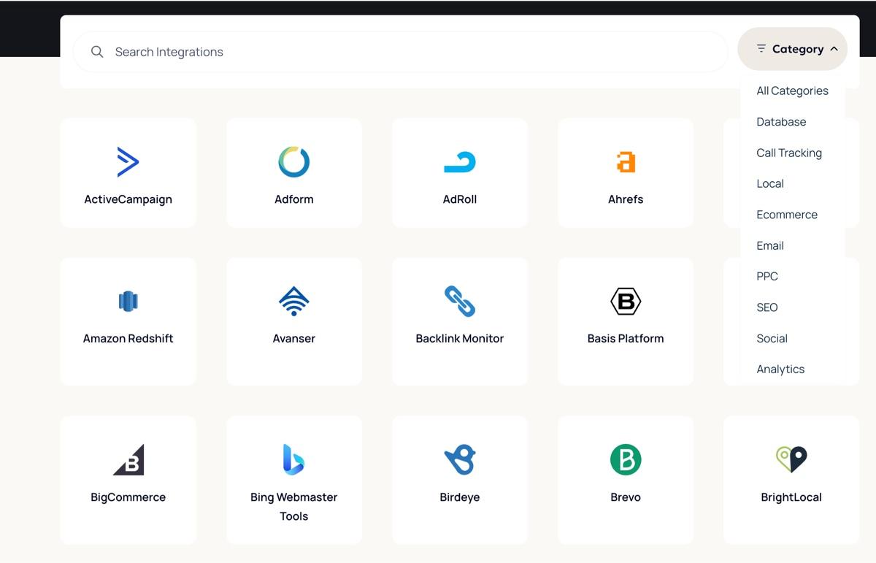Click the Backlink Monitor name text
The image size is (876, 563).
[460, 338]
